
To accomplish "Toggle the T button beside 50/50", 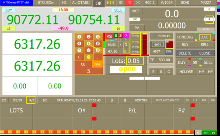I will point(120,45).
